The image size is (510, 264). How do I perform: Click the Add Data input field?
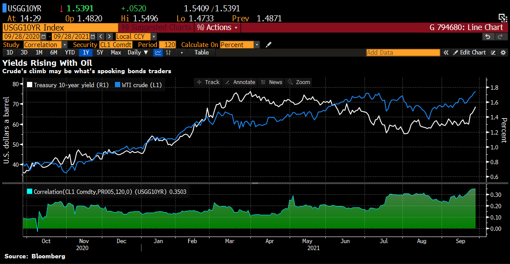pyautogui.click(x=402, y=53)
